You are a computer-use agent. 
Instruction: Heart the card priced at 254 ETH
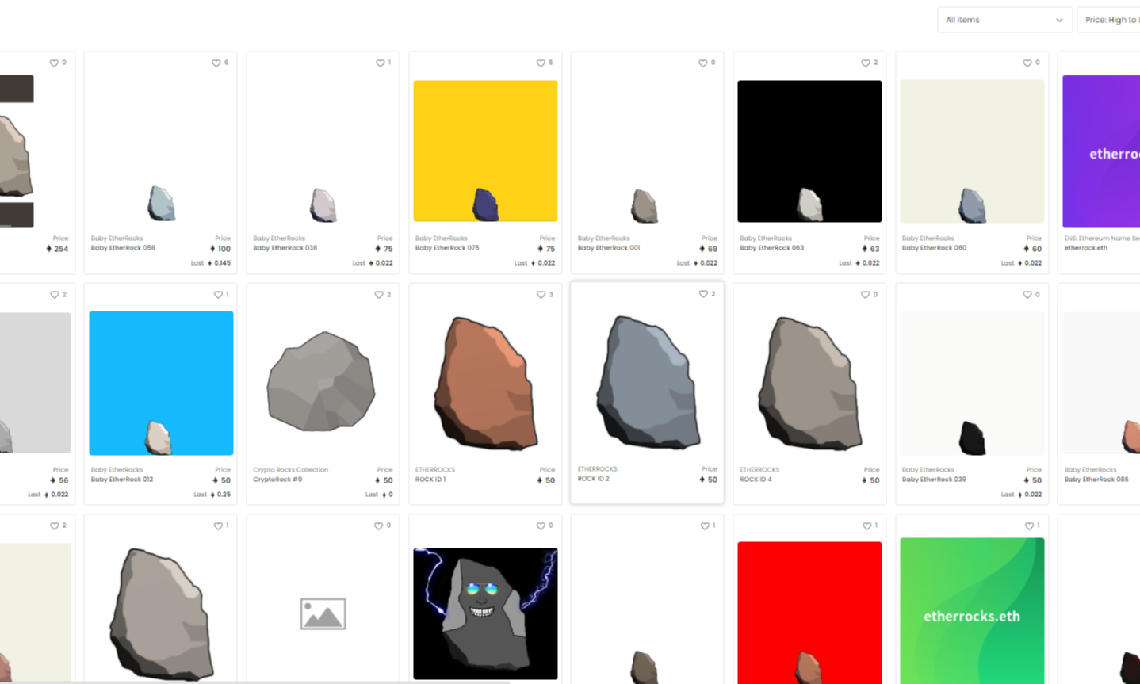[x=54, y=63]
